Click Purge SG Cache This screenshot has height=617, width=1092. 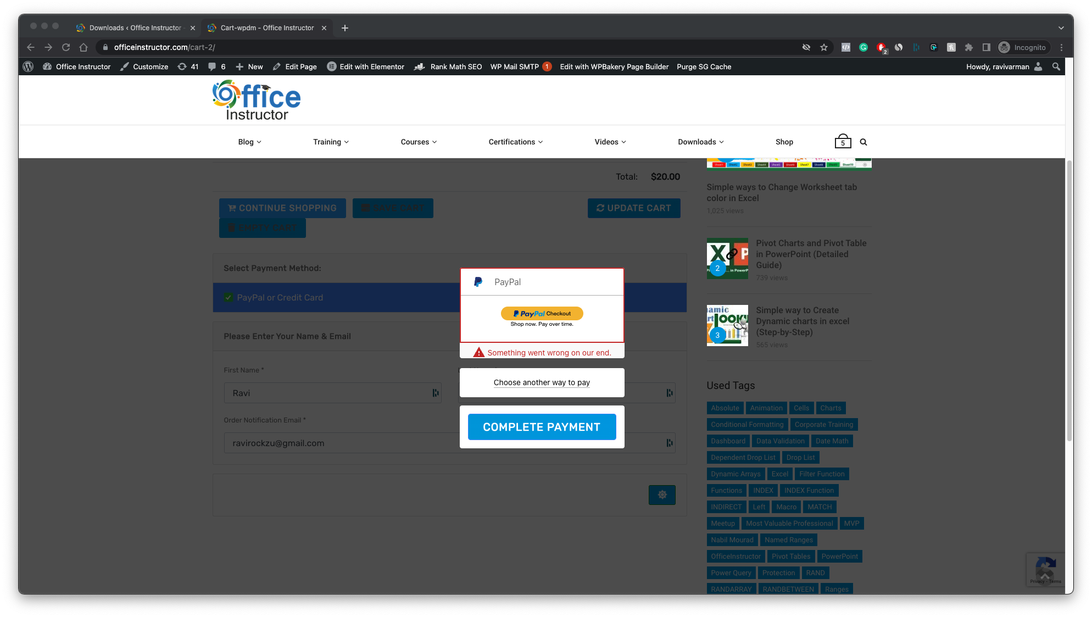point(704,66)
